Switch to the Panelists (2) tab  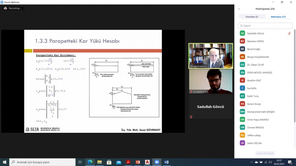pos(252,17)
